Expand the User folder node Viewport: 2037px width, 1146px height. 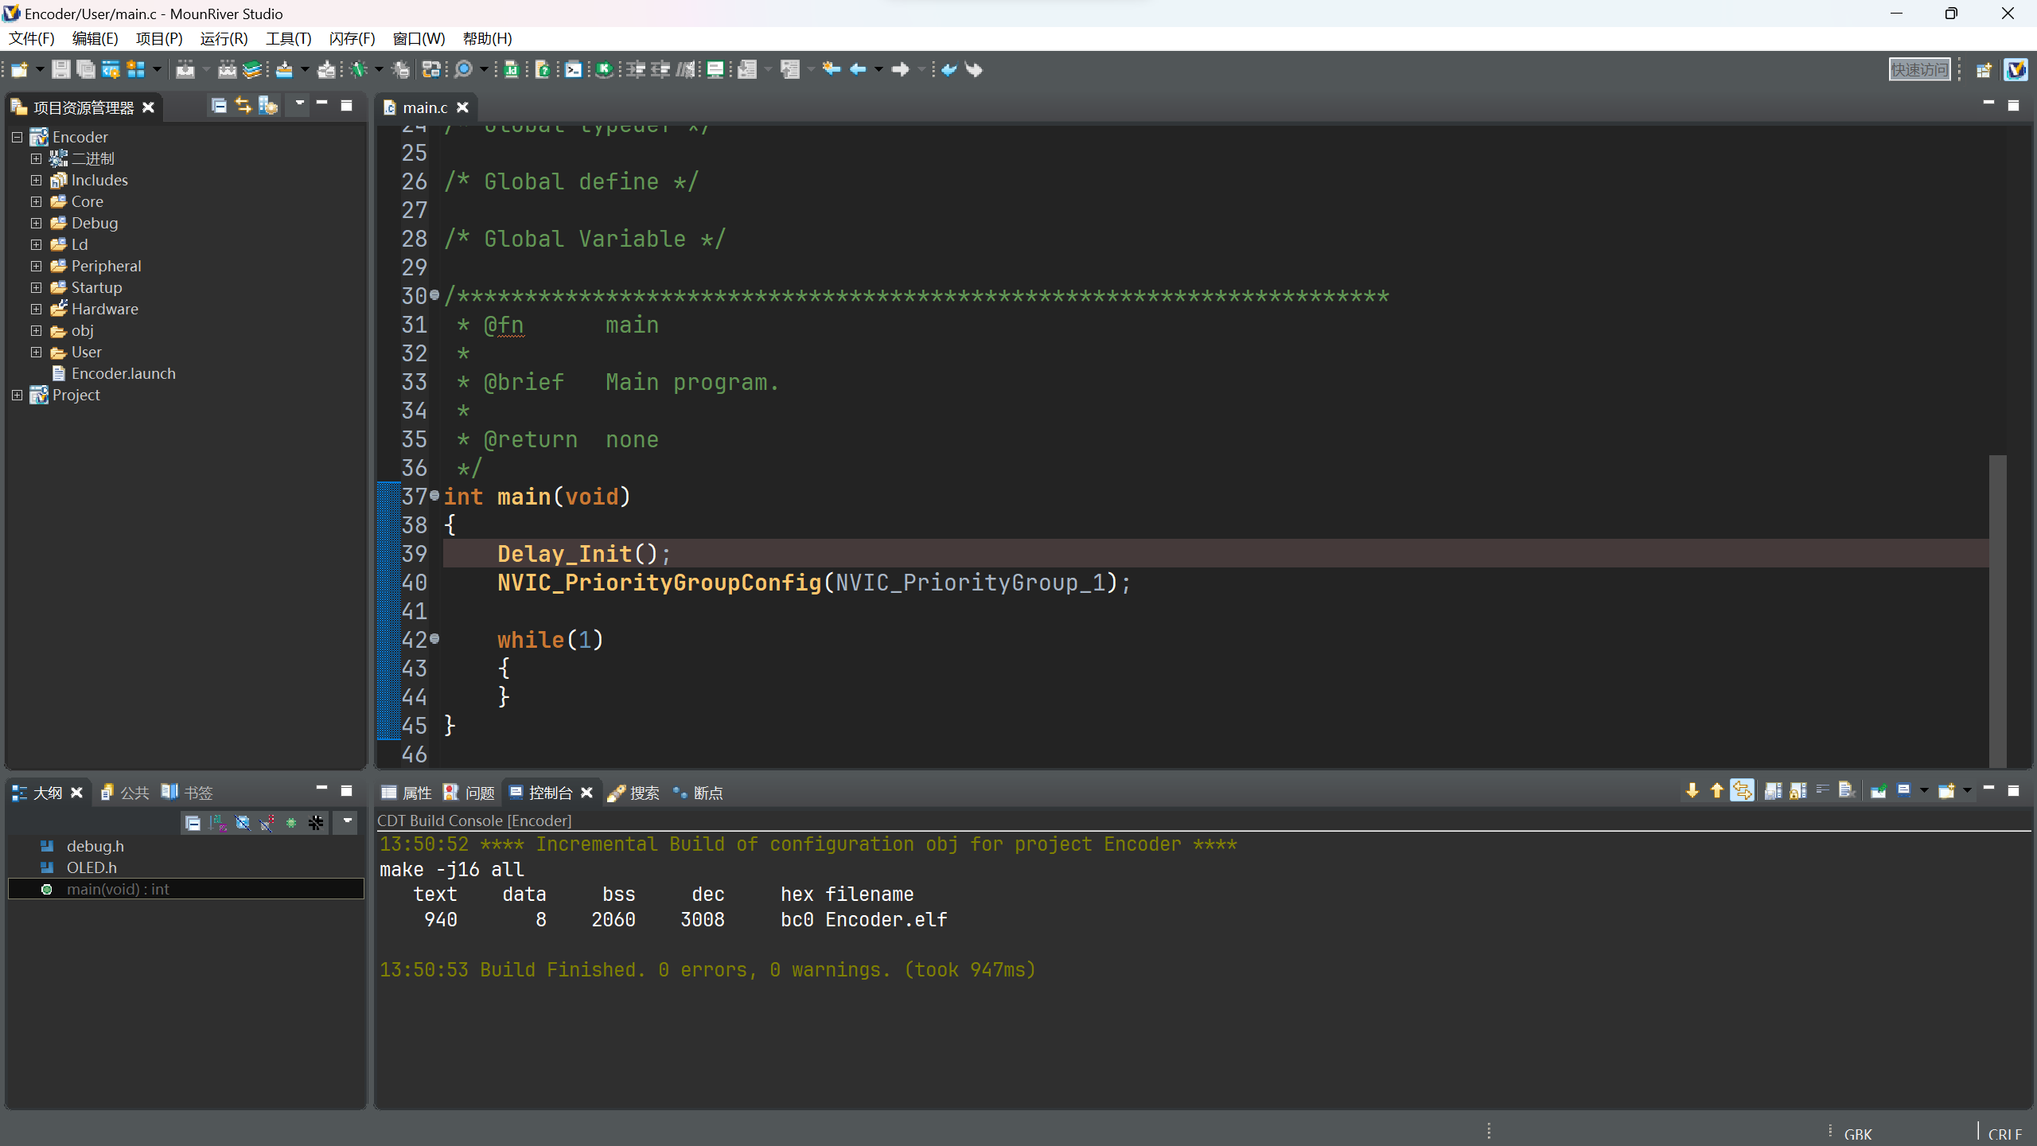36,352
